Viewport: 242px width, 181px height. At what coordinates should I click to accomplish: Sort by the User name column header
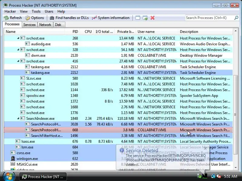click(157, 32)
